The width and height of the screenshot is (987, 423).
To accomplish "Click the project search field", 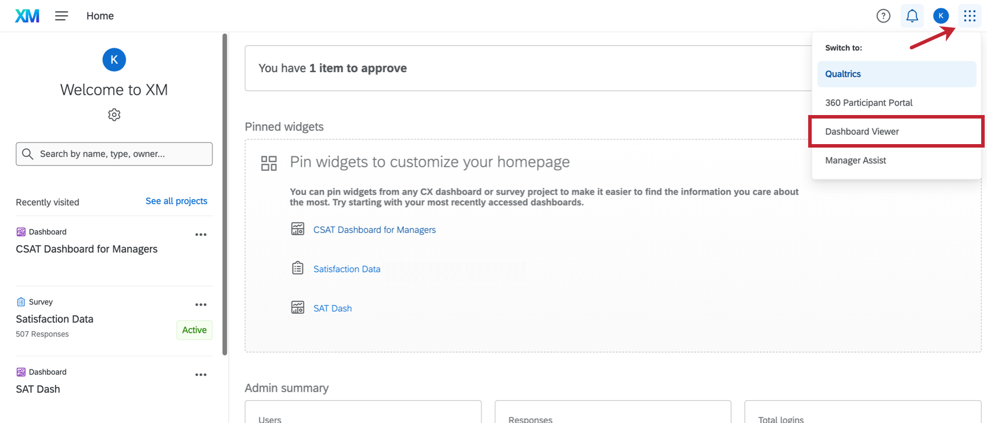I will click(122, 154).
